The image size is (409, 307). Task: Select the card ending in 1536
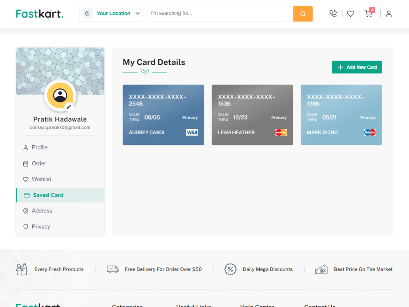(x=252, y=115)
